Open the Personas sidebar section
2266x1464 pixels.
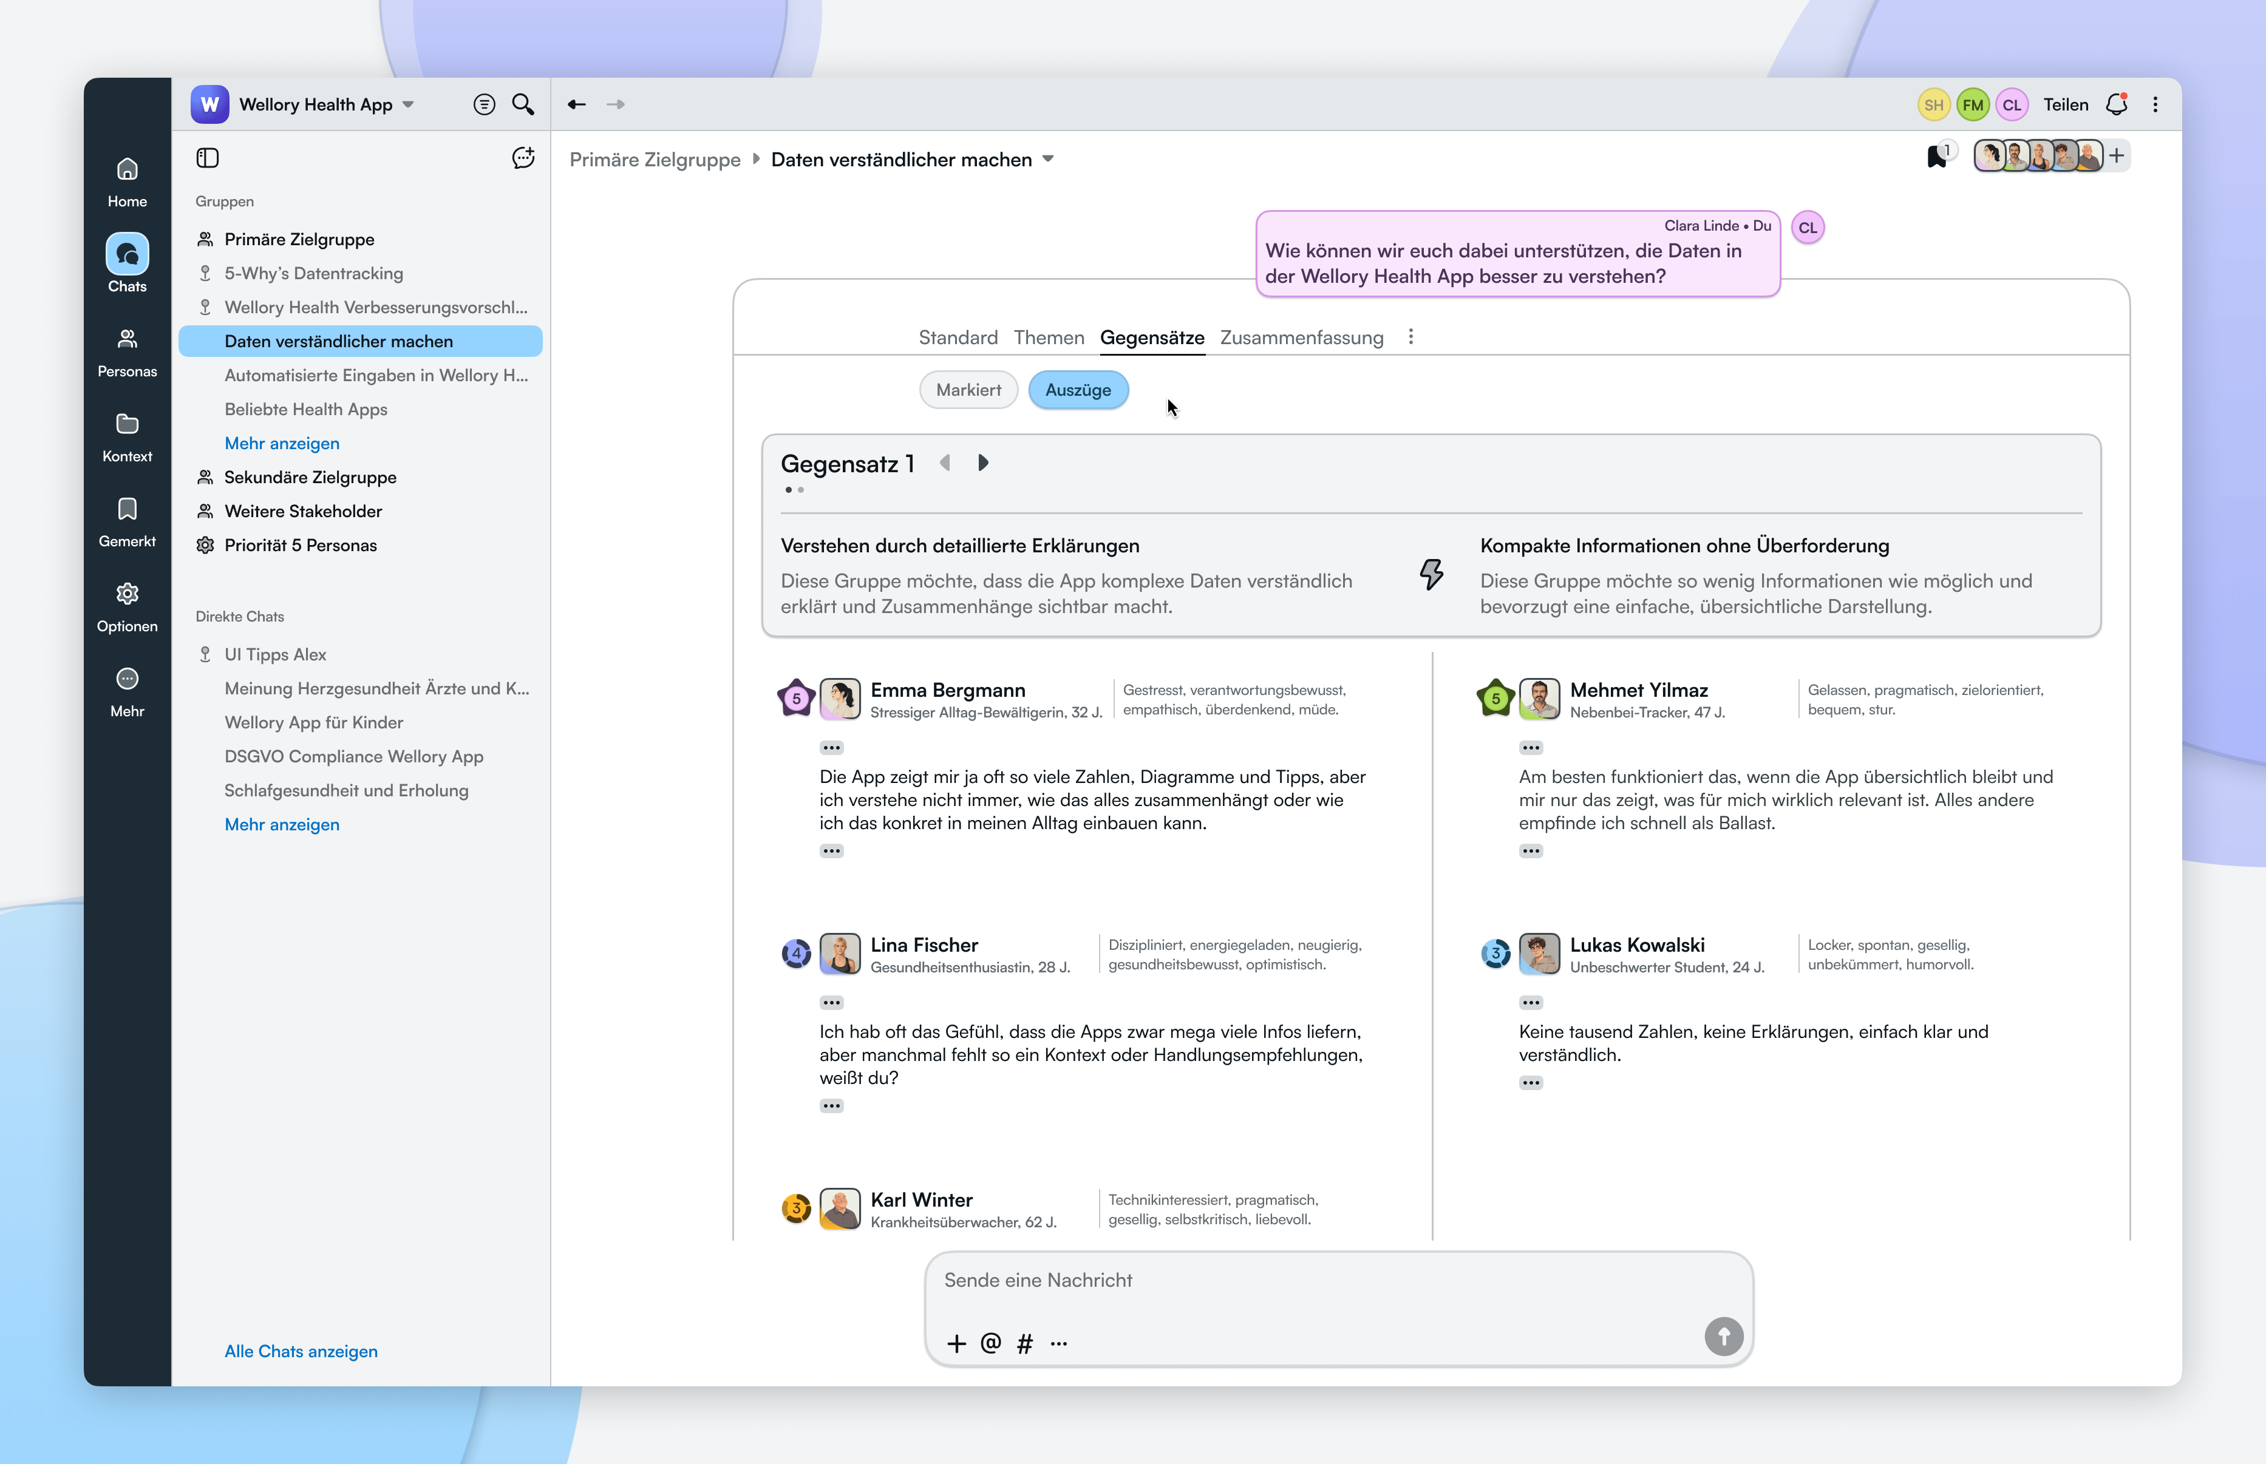(x=126, y=351)
